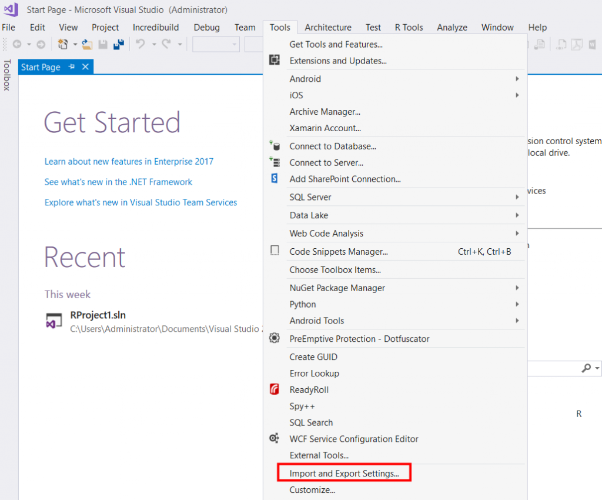Click the Redo toolbar icon
The height and width of the screenshot is (500, 602).
[x=166, y=45]
